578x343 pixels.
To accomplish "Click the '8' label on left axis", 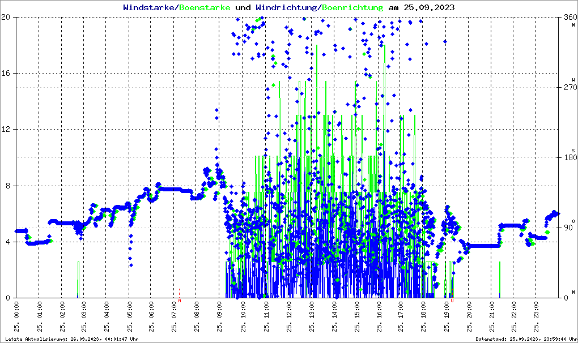I will coord(7,186).
